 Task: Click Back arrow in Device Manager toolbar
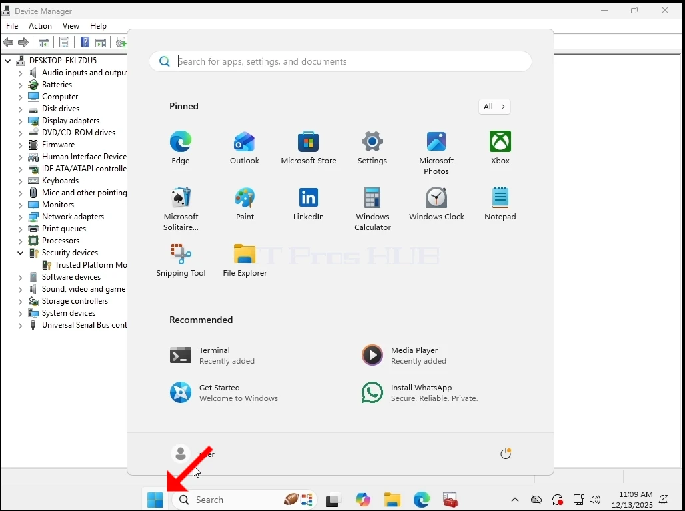pos(8,43)
